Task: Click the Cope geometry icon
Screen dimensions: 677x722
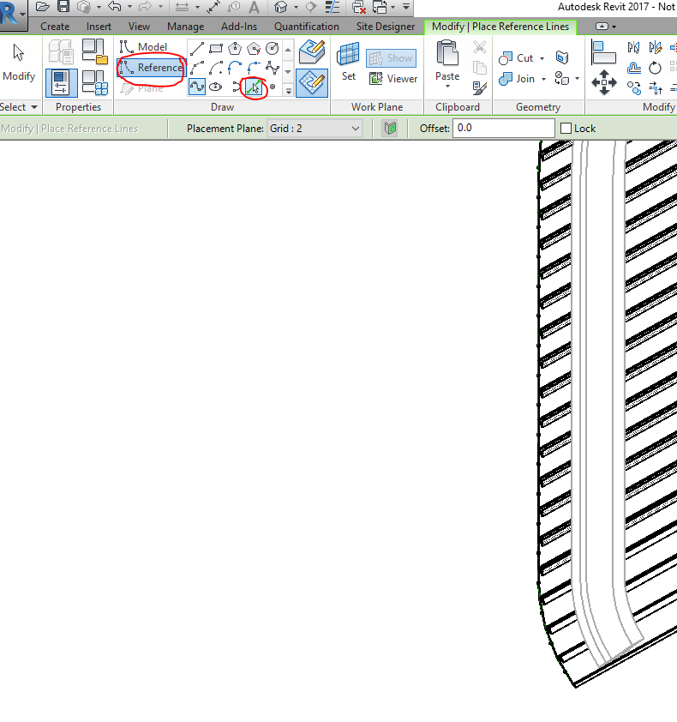Action: tap(562, 57)
